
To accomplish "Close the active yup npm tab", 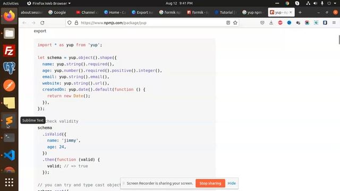I will point(291,12).
